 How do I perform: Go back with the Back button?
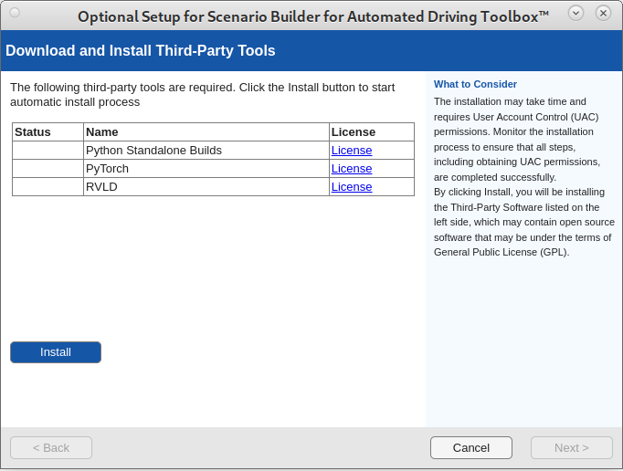coord(51,447)
